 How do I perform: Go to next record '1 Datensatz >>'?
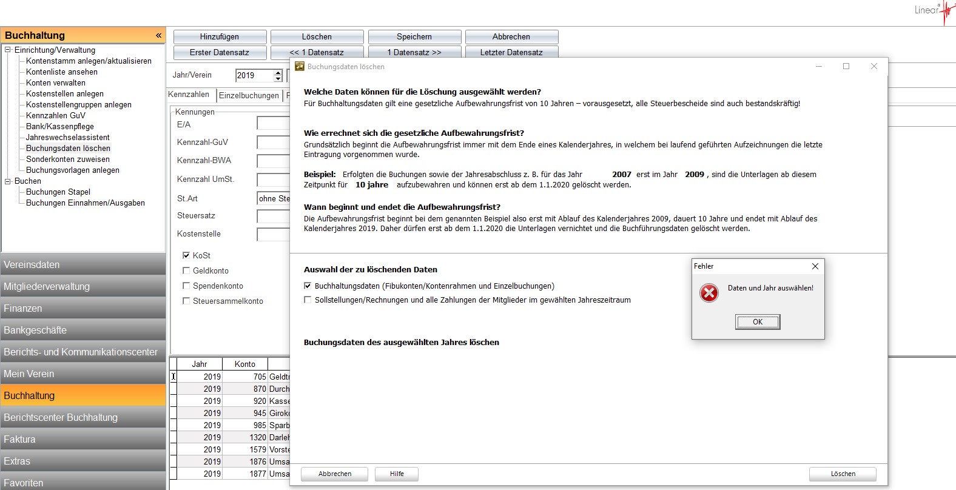tap(414, 52)
